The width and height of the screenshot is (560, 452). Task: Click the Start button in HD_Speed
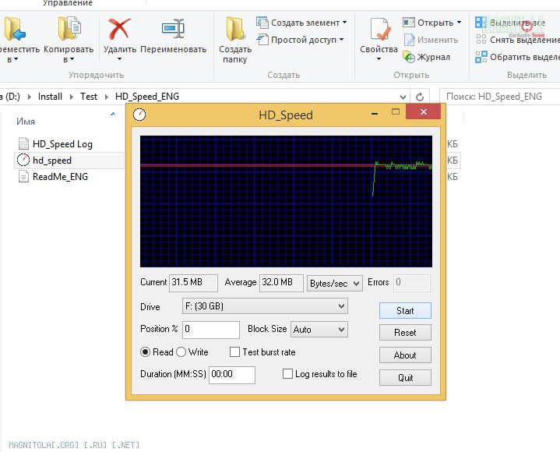(x=405, y=310)
